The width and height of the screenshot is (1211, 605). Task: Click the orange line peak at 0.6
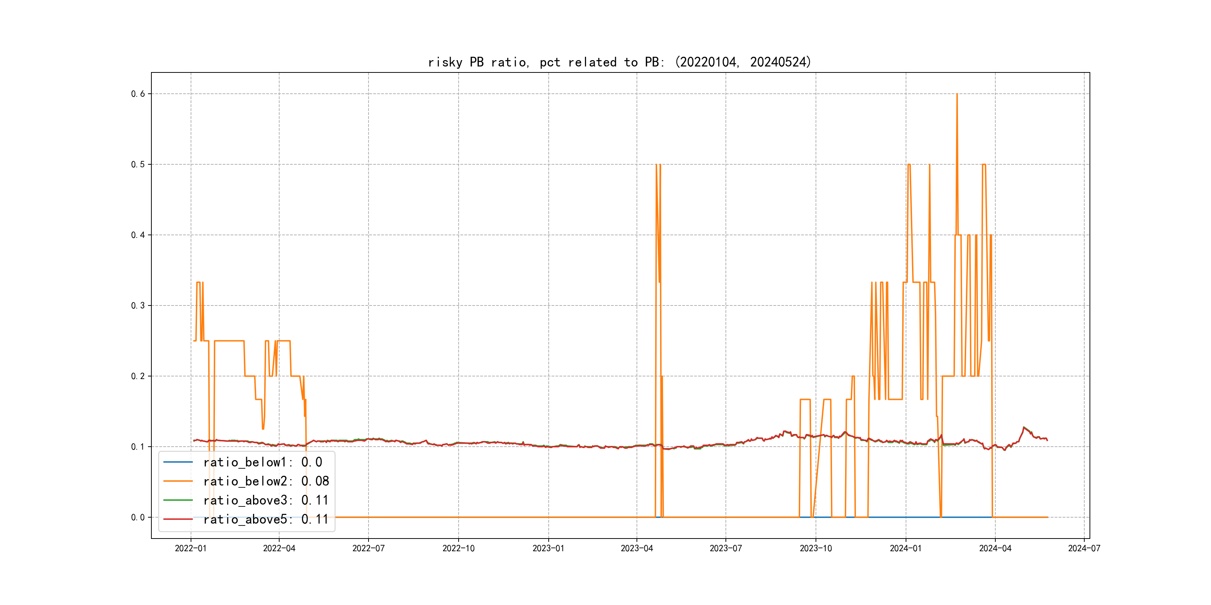[x=957, y=95]
